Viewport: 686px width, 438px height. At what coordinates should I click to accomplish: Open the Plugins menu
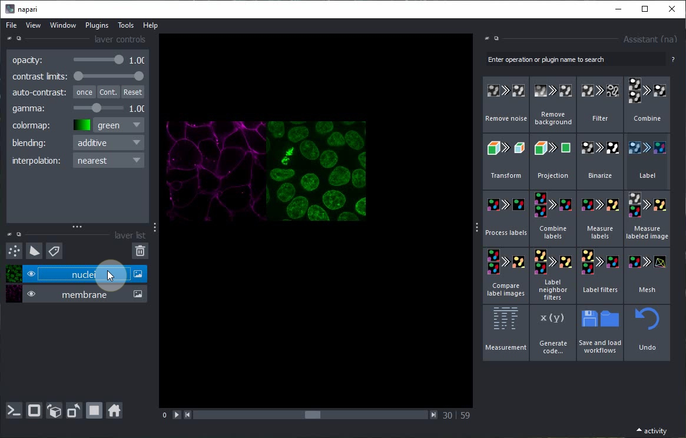pyautogui.click(x=97, y=25)
